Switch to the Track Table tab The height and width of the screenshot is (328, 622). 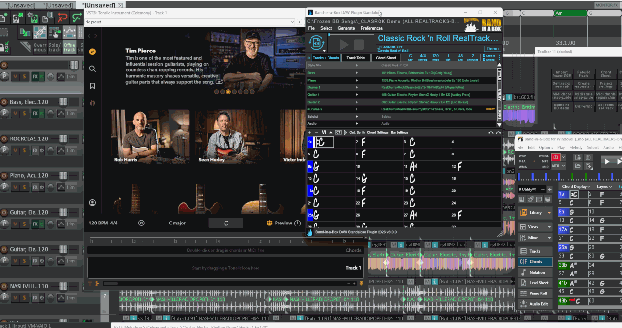click(x=356, y=58)
